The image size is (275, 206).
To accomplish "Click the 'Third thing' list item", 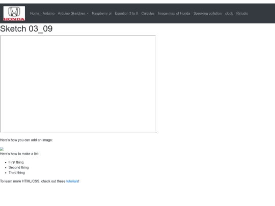I will tap(17, 172).
